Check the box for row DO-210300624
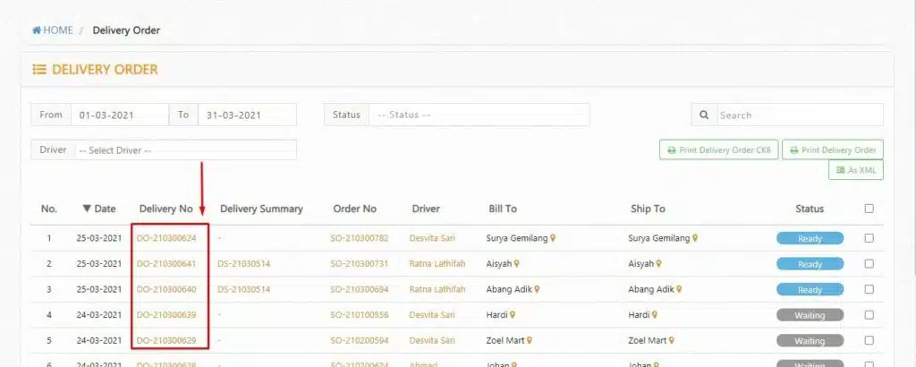 pos(869,238)
